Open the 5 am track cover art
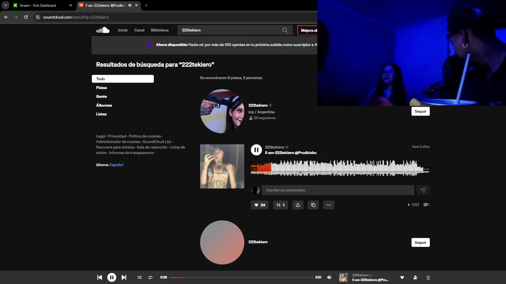506x284 pixels. (222, 166)
